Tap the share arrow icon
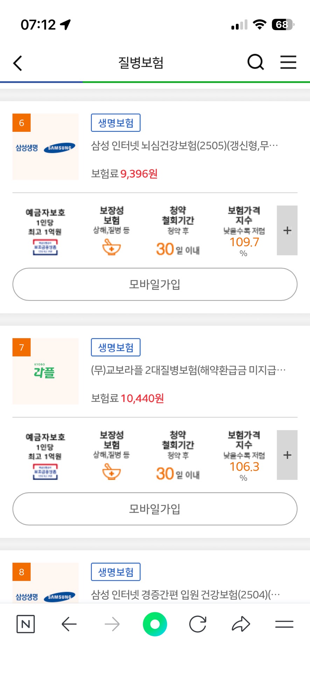310x673 pixels. (241, 624)
